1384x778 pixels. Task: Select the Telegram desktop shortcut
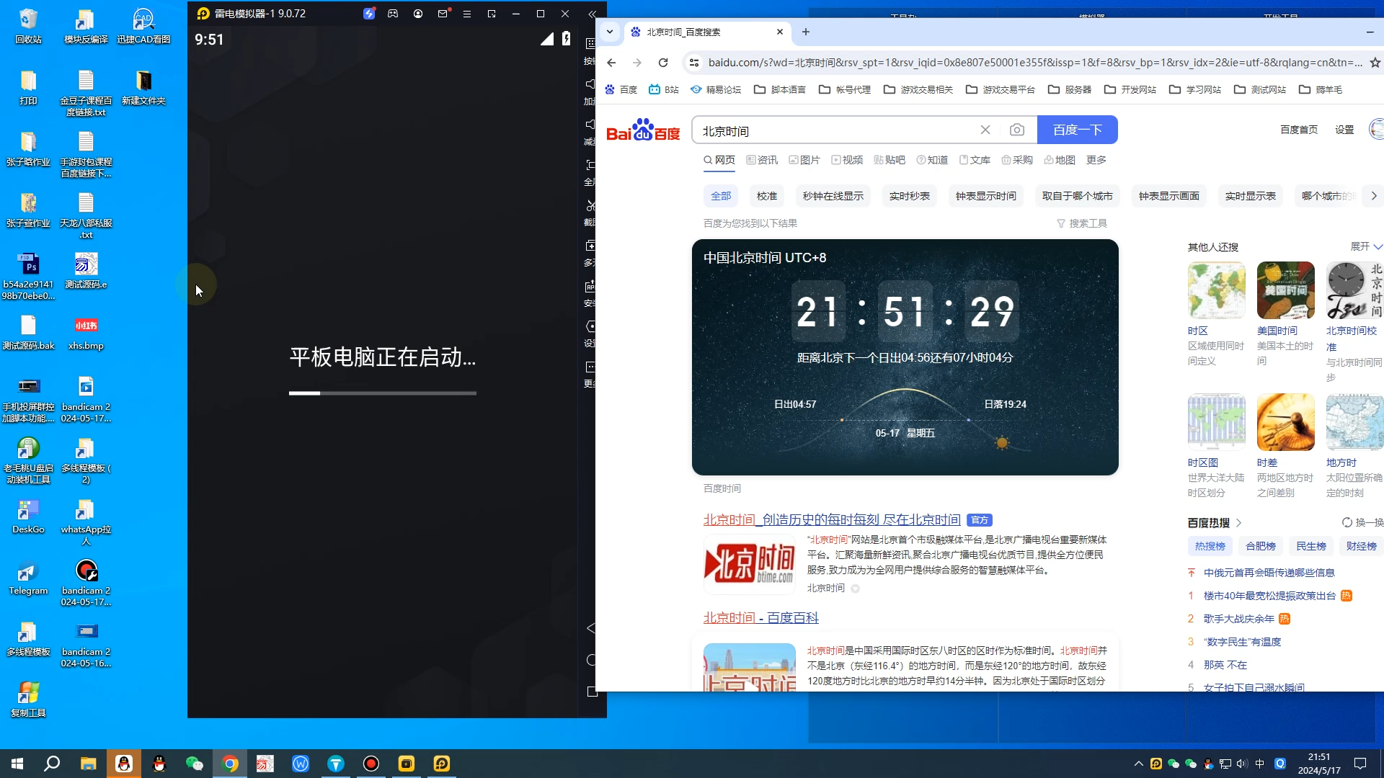click(28, 578)
